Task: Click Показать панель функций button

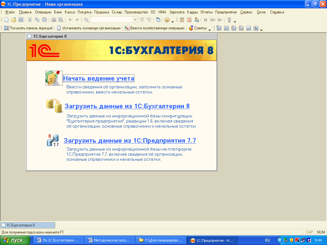Action: [x=28, y=28]
